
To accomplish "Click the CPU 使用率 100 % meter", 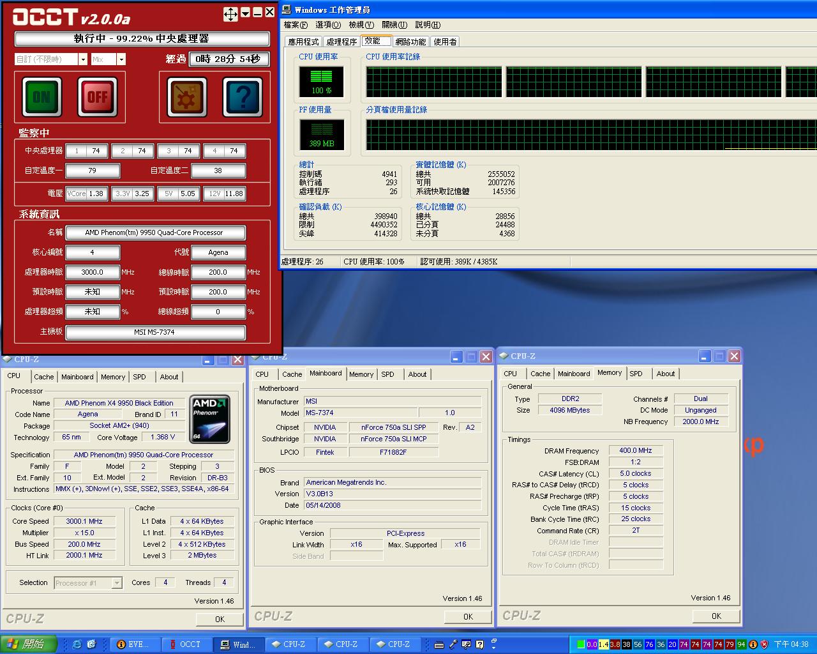I will (x=322, y=82).
